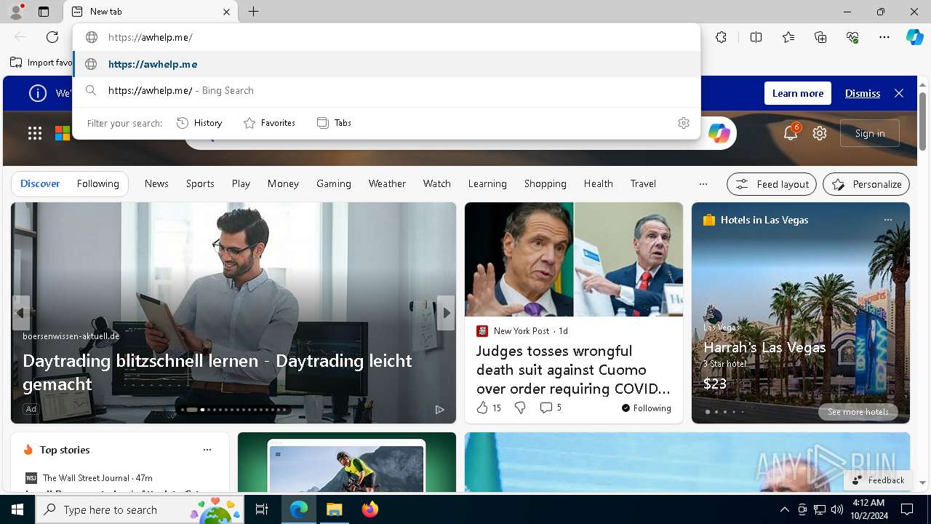Open page settings gear icon
Image resolution: width=931 pixels, height=524 pixels.
820,133
